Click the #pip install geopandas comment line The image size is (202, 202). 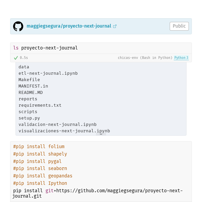point(43,176)
